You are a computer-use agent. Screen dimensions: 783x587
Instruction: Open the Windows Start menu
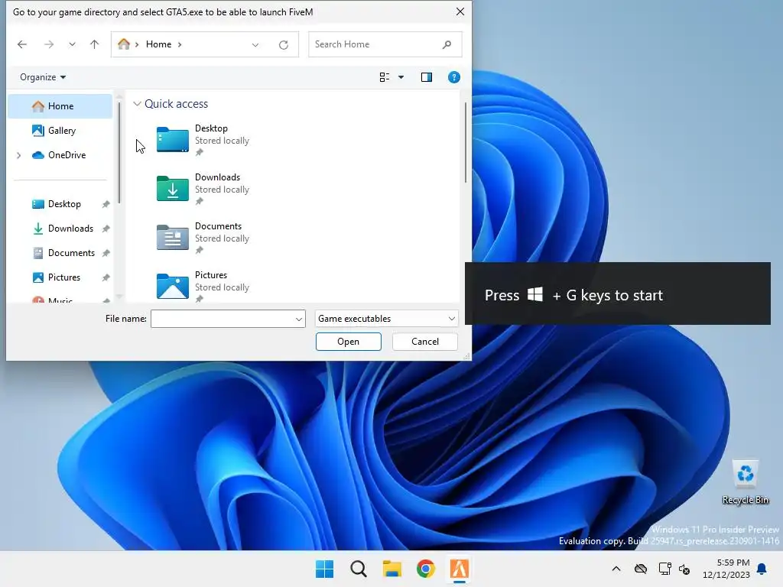(324, 569)
